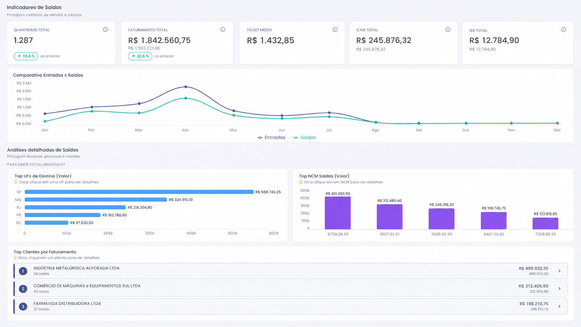Open the info icon on Faturamento Total card
This screenshot has width=581, height=327.
click(223, 30)
